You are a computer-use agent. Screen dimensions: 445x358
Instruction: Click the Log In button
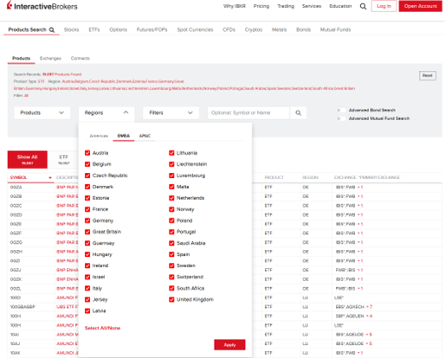coord(384,6)
